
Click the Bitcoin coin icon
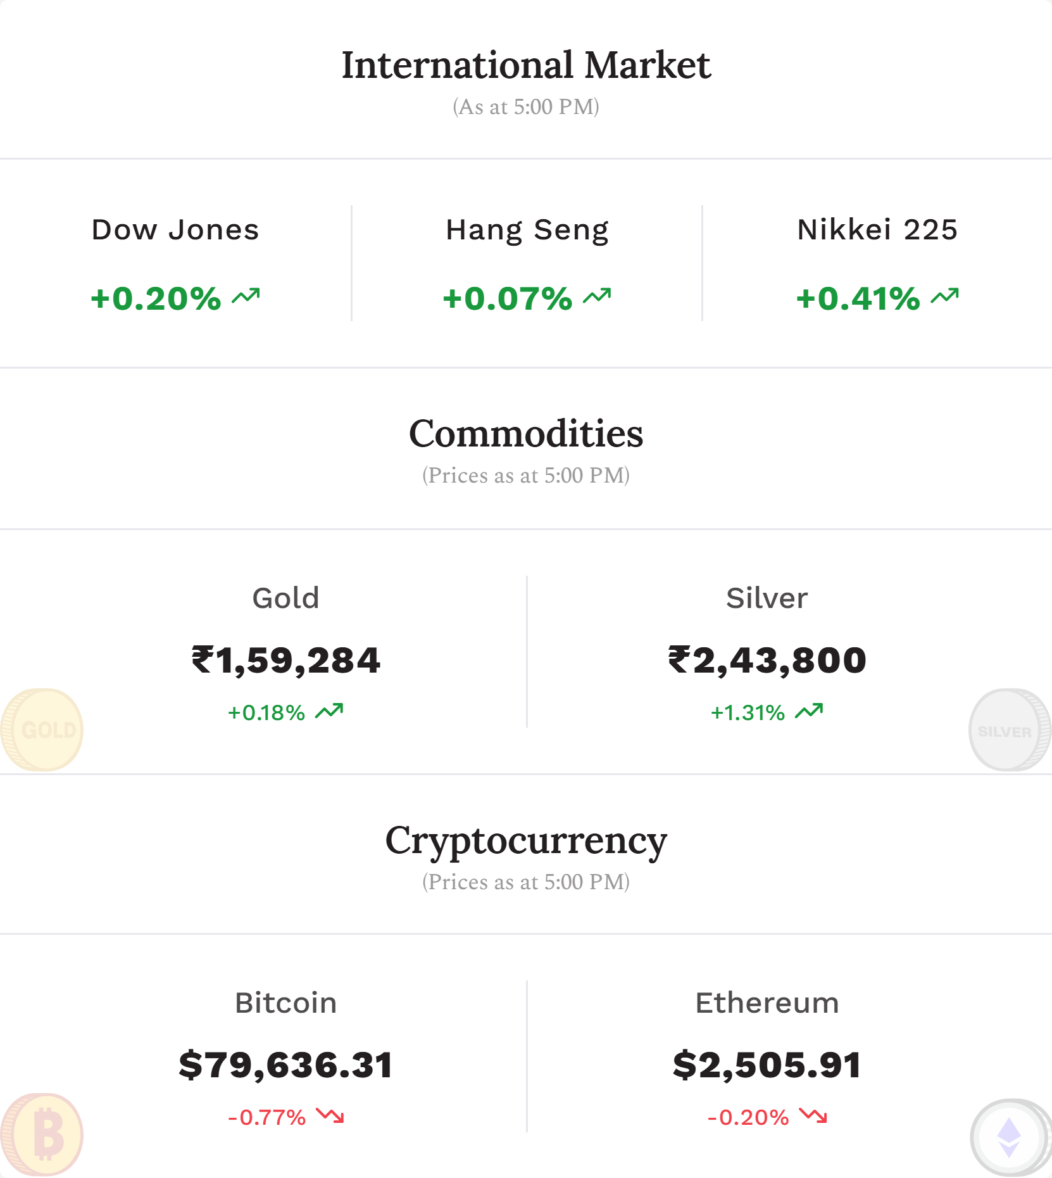pos(42,1134)
